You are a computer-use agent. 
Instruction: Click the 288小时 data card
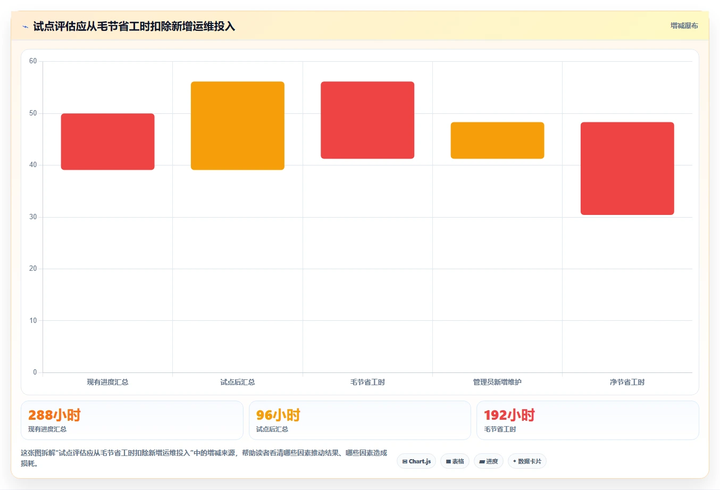tap(132, 420)
